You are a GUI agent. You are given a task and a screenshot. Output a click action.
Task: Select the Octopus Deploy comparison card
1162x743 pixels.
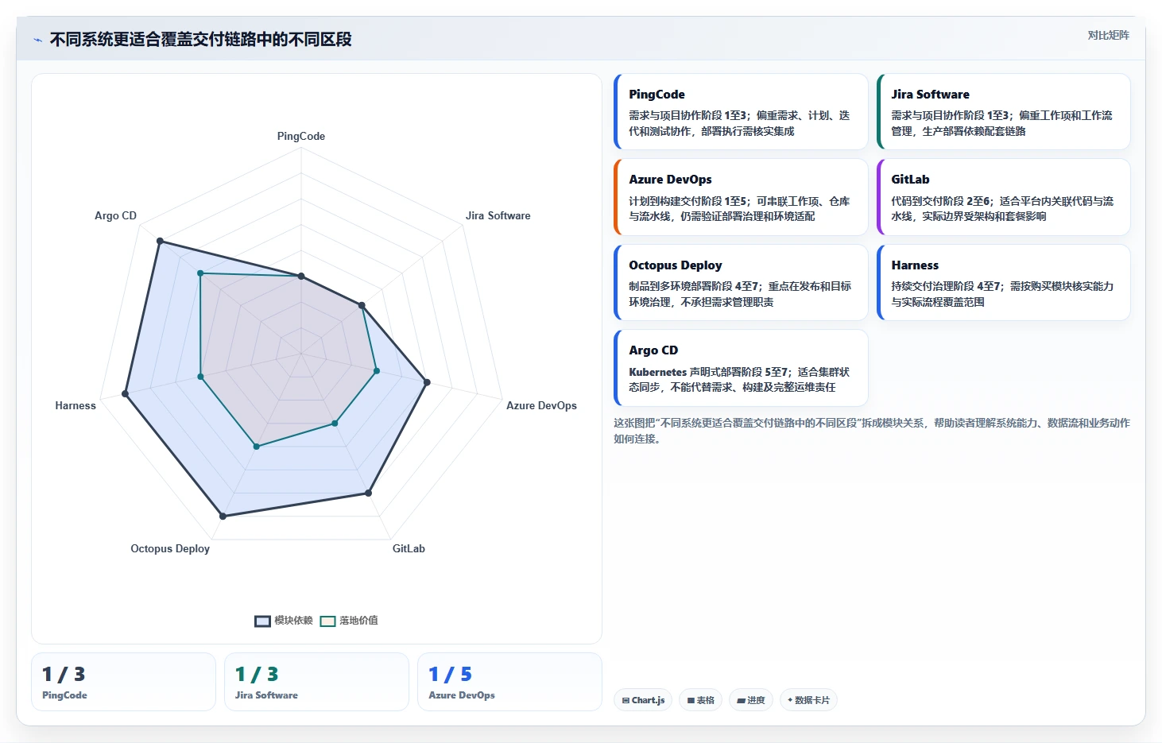pos(741,283)
